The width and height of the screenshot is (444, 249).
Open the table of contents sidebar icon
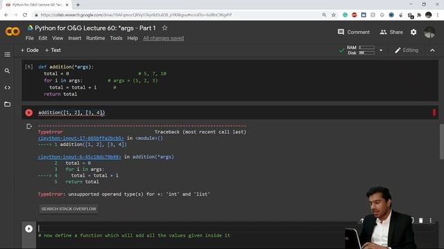tap(8, 54)
